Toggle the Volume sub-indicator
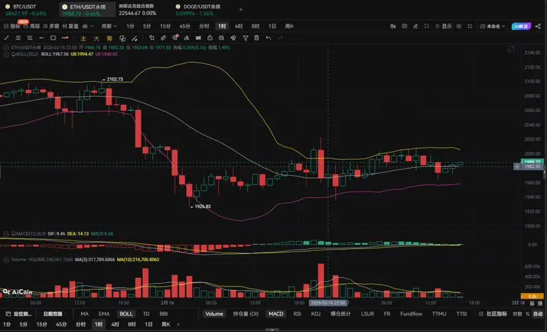This screenshot has width=547, height=332. [x=214, y=314]
